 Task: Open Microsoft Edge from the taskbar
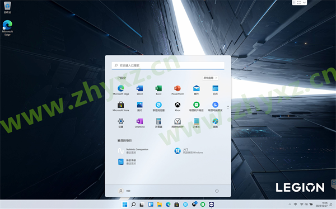(x=168, y=205)
